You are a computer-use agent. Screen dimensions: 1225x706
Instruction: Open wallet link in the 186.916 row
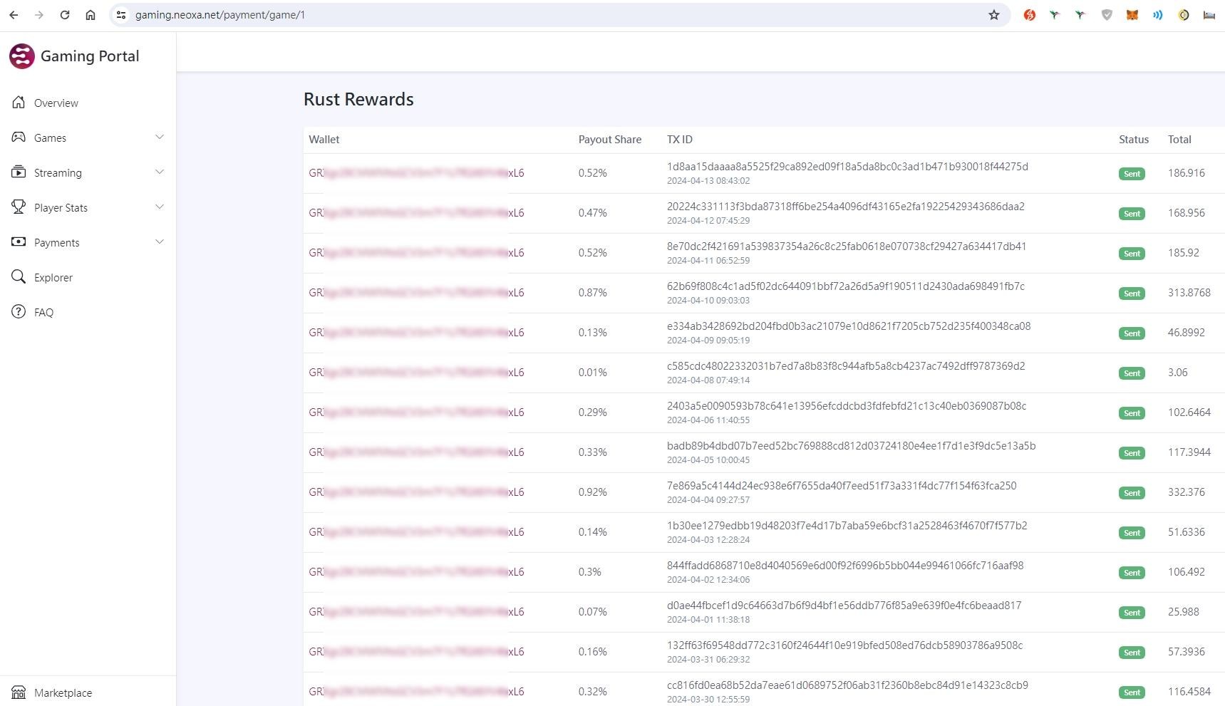pos(416,173)
